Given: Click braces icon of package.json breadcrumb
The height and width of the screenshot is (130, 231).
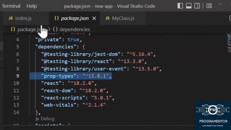Looking at the screenshot, I should (x=13, y=29).
